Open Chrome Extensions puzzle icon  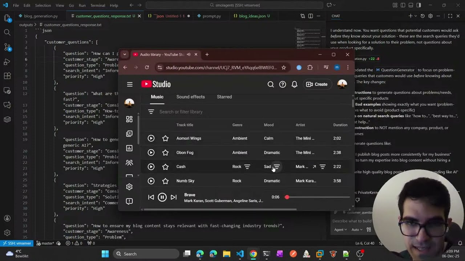click(x=310, y=67)
